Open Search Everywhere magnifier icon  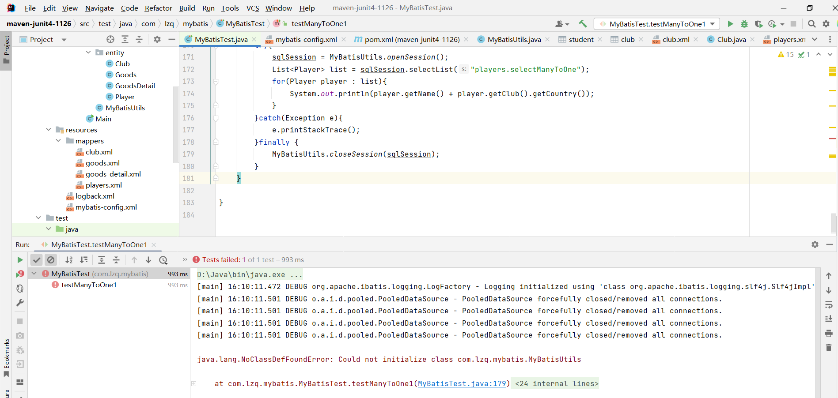tap(811, 24)
